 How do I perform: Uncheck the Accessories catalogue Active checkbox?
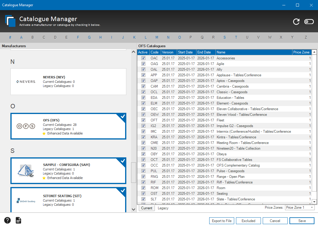click(143, 58)
